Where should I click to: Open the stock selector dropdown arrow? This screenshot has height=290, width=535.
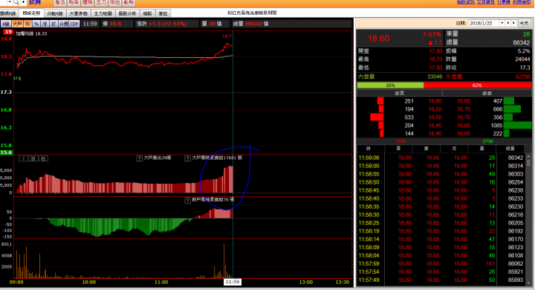tap(10, 2)
